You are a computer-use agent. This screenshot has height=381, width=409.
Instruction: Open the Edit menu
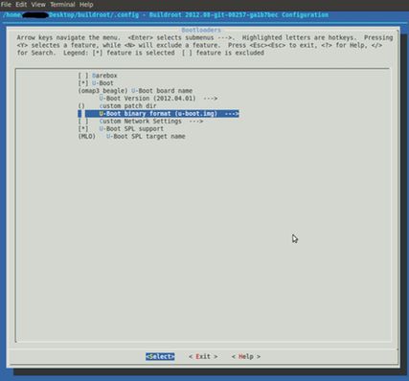click(x=21, y=5)
